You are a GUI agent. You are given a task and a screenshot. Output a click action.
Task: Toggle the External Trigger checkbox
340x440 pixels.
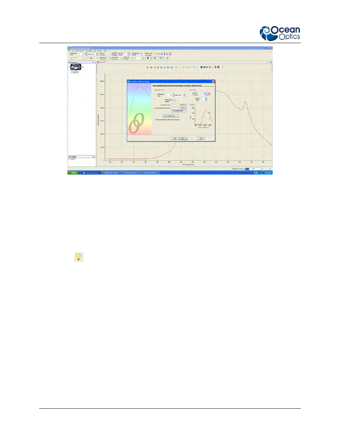click(122, 58)
